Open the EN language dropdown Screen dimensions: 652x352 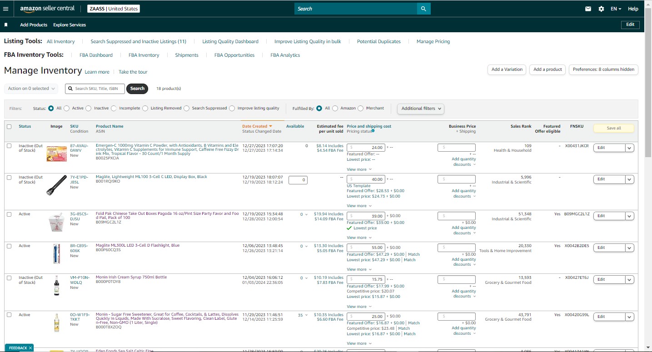pyautogui.click(x=616, y=9)
